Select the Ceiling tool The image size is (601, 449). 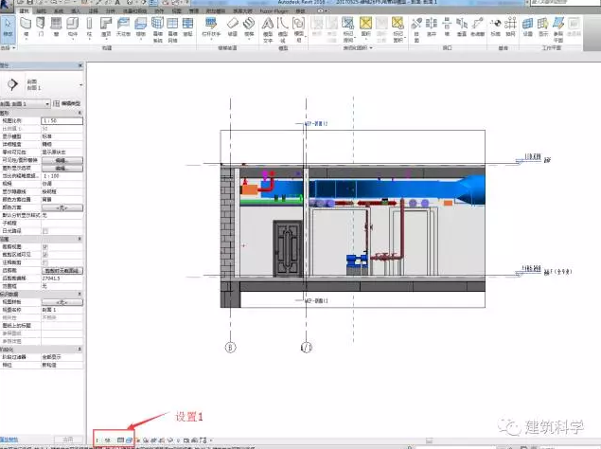(x=123, y=27)
